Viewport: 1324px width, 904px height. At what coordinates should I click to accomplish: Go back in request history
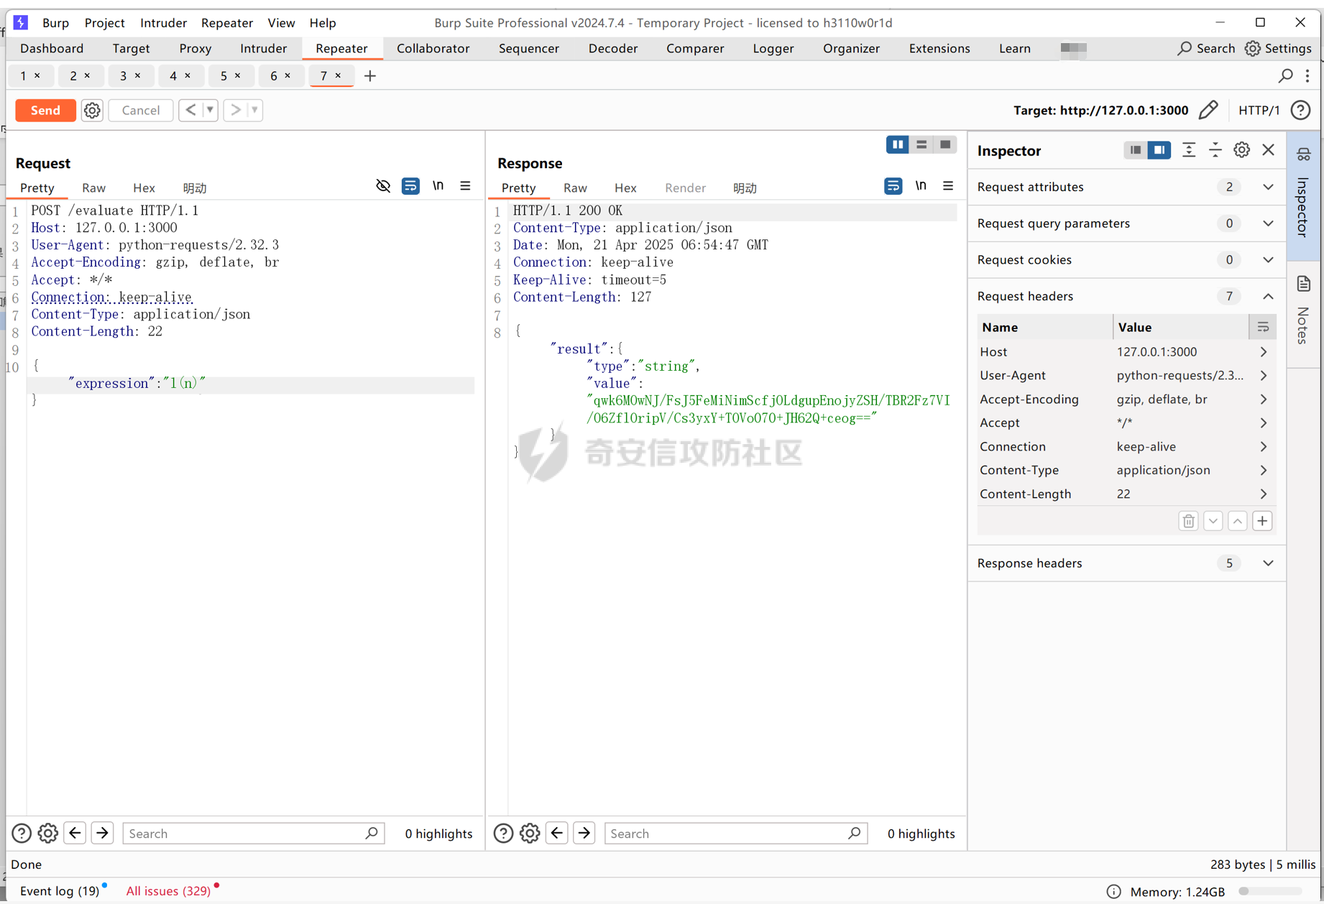tap(190, 110)
